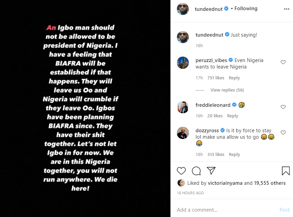Open dozzyross's profile avatar
The image size is (293, 217).
pyautogui.click(x=183, y=133)
